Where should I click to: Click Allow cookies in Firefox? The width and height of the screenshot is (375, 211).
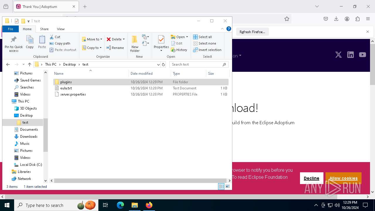point(343,178)
